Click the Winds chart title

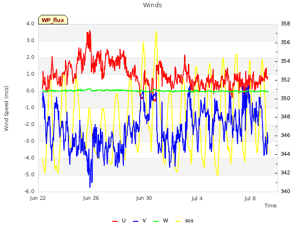153,5
